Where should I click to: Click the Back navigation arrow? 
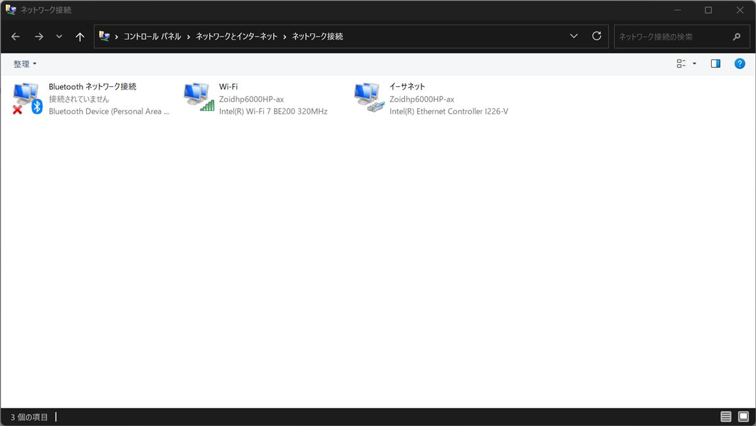pos(16,37)
